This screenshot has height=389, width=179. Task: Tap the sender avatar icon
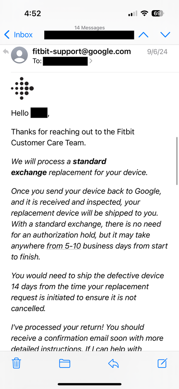point(19,55)
